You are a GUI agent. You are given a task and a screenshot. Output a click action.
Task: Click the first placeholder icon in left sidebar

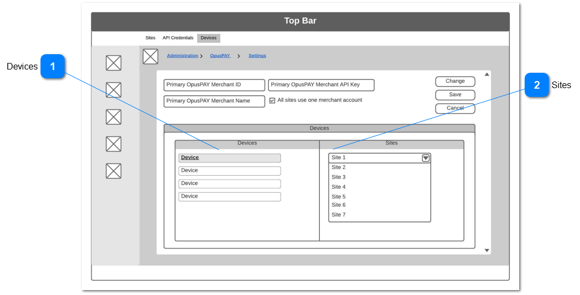tap(113, 63)
